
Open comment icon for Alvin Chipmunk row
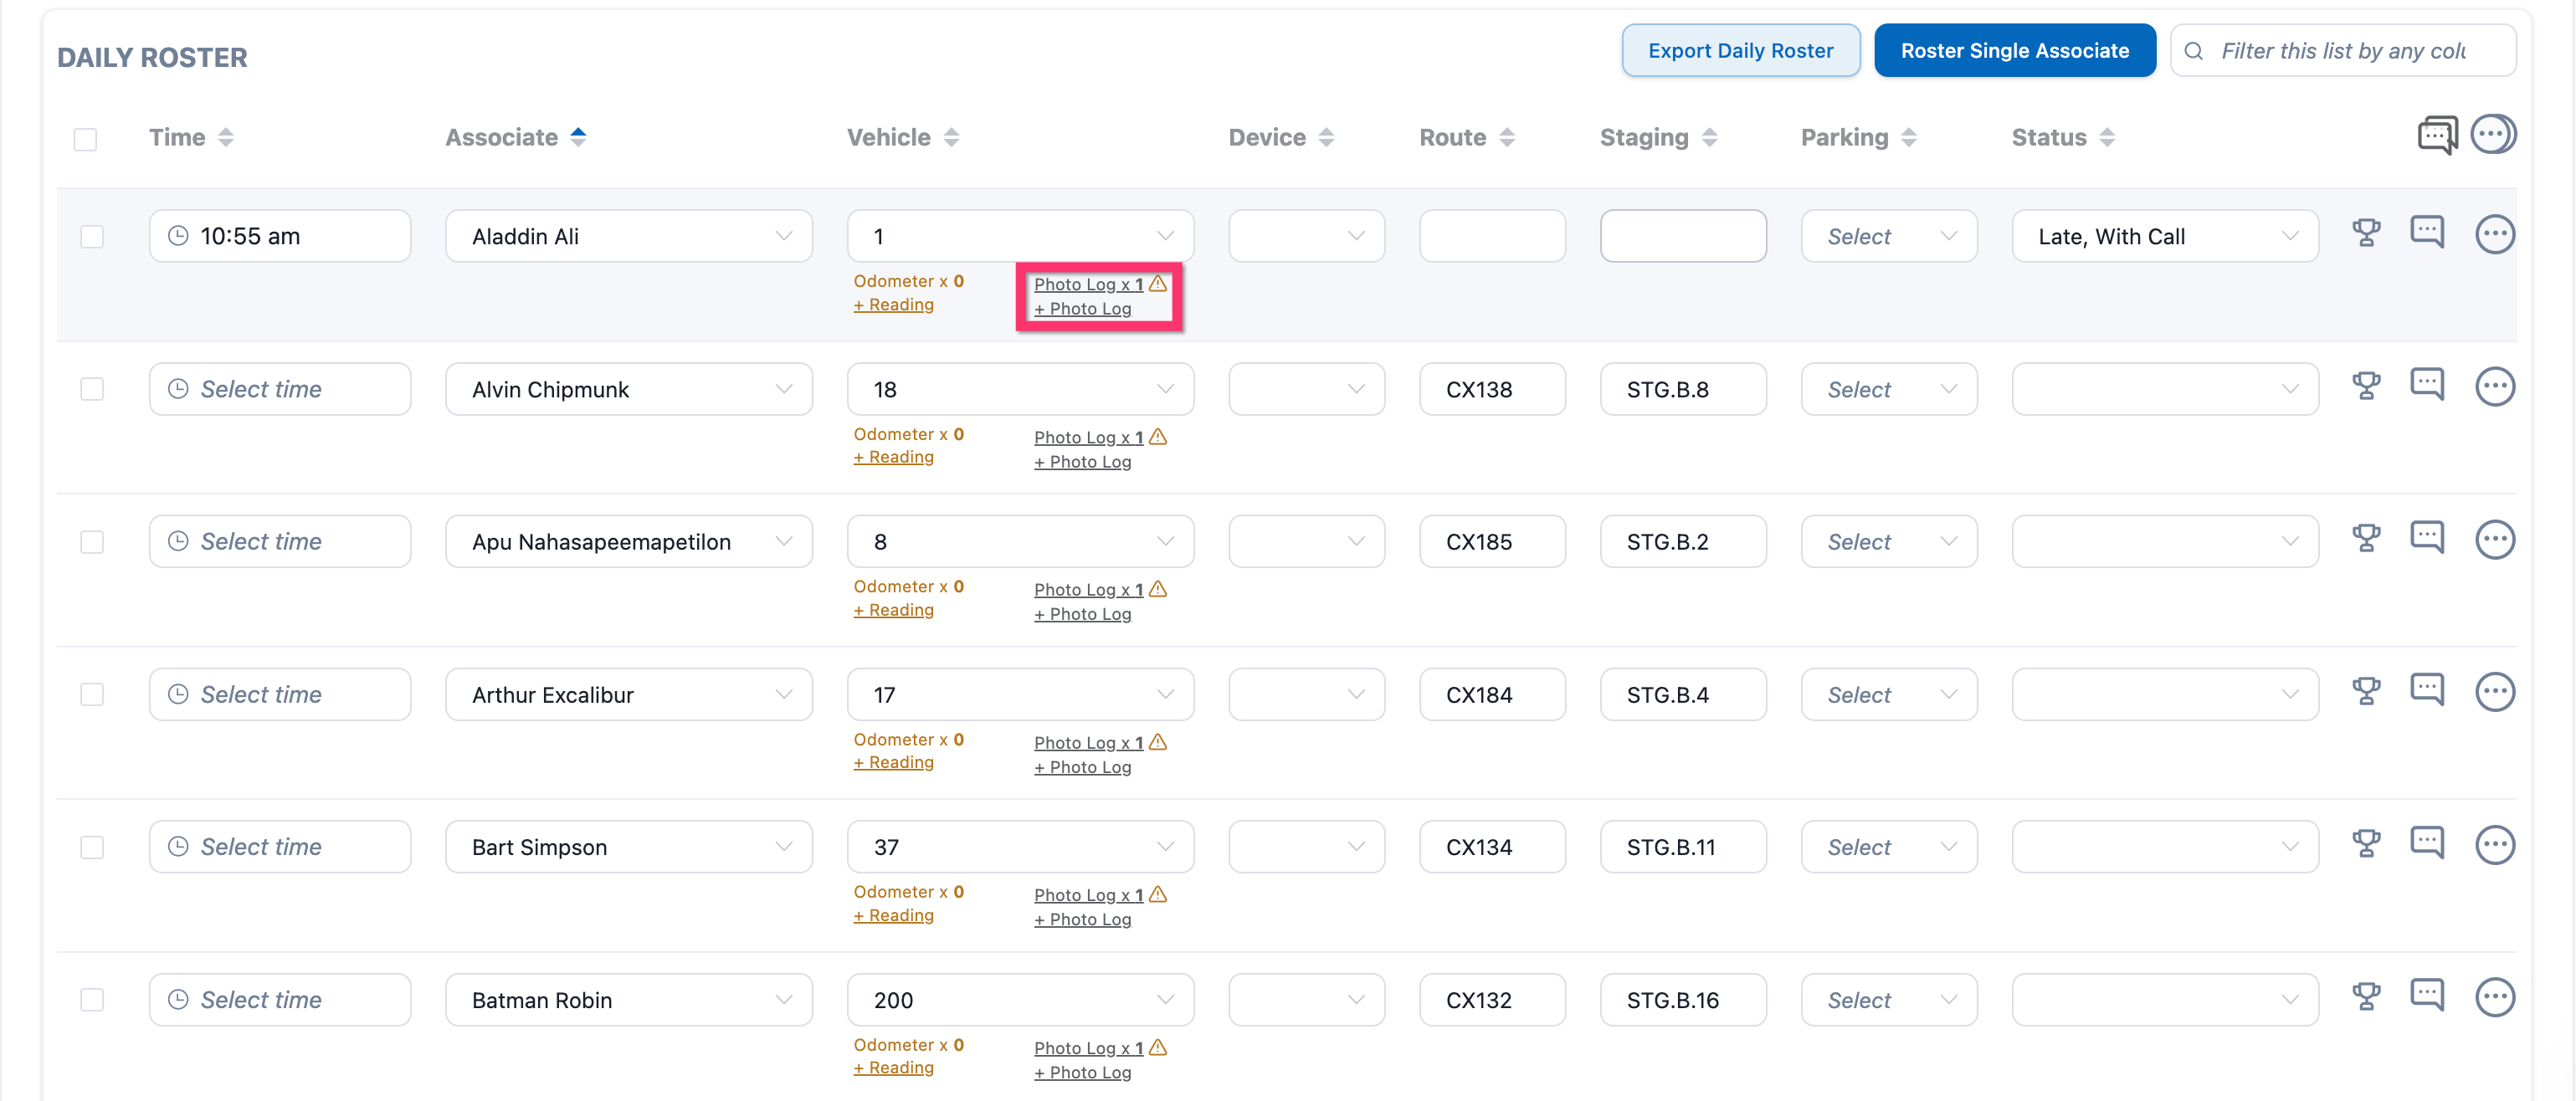coord(2427,384)
